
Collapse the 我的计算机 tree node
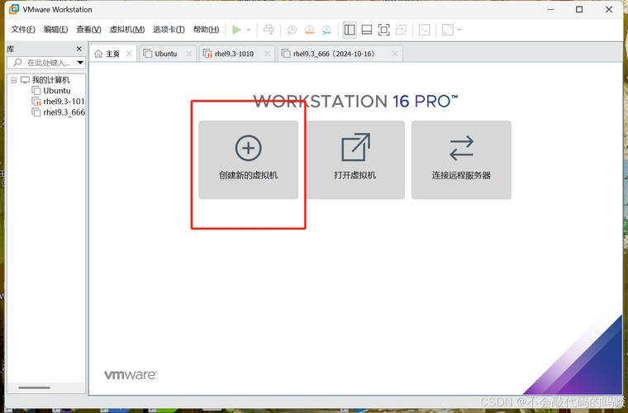tap(13, 80)
